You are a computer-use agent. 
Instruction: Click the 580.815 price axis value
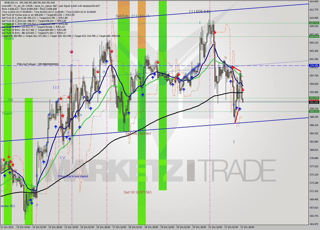pos(314,150)
